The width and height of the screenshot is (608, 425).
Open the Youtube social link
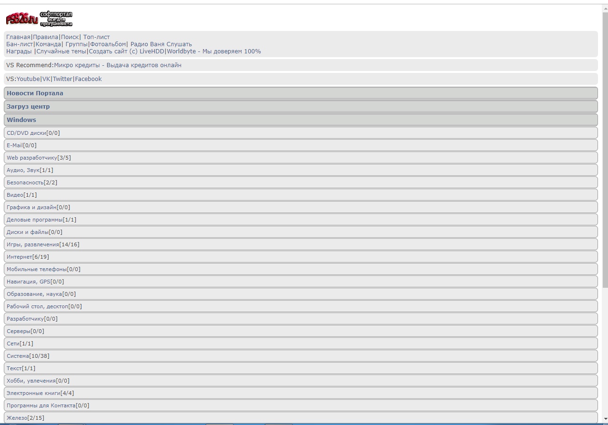[28, 79]
